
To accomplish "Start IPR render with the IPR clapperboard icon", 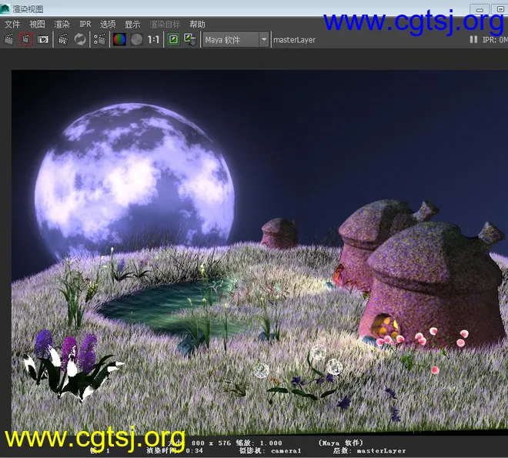I will pyautogui.click(x=63, y=39).
